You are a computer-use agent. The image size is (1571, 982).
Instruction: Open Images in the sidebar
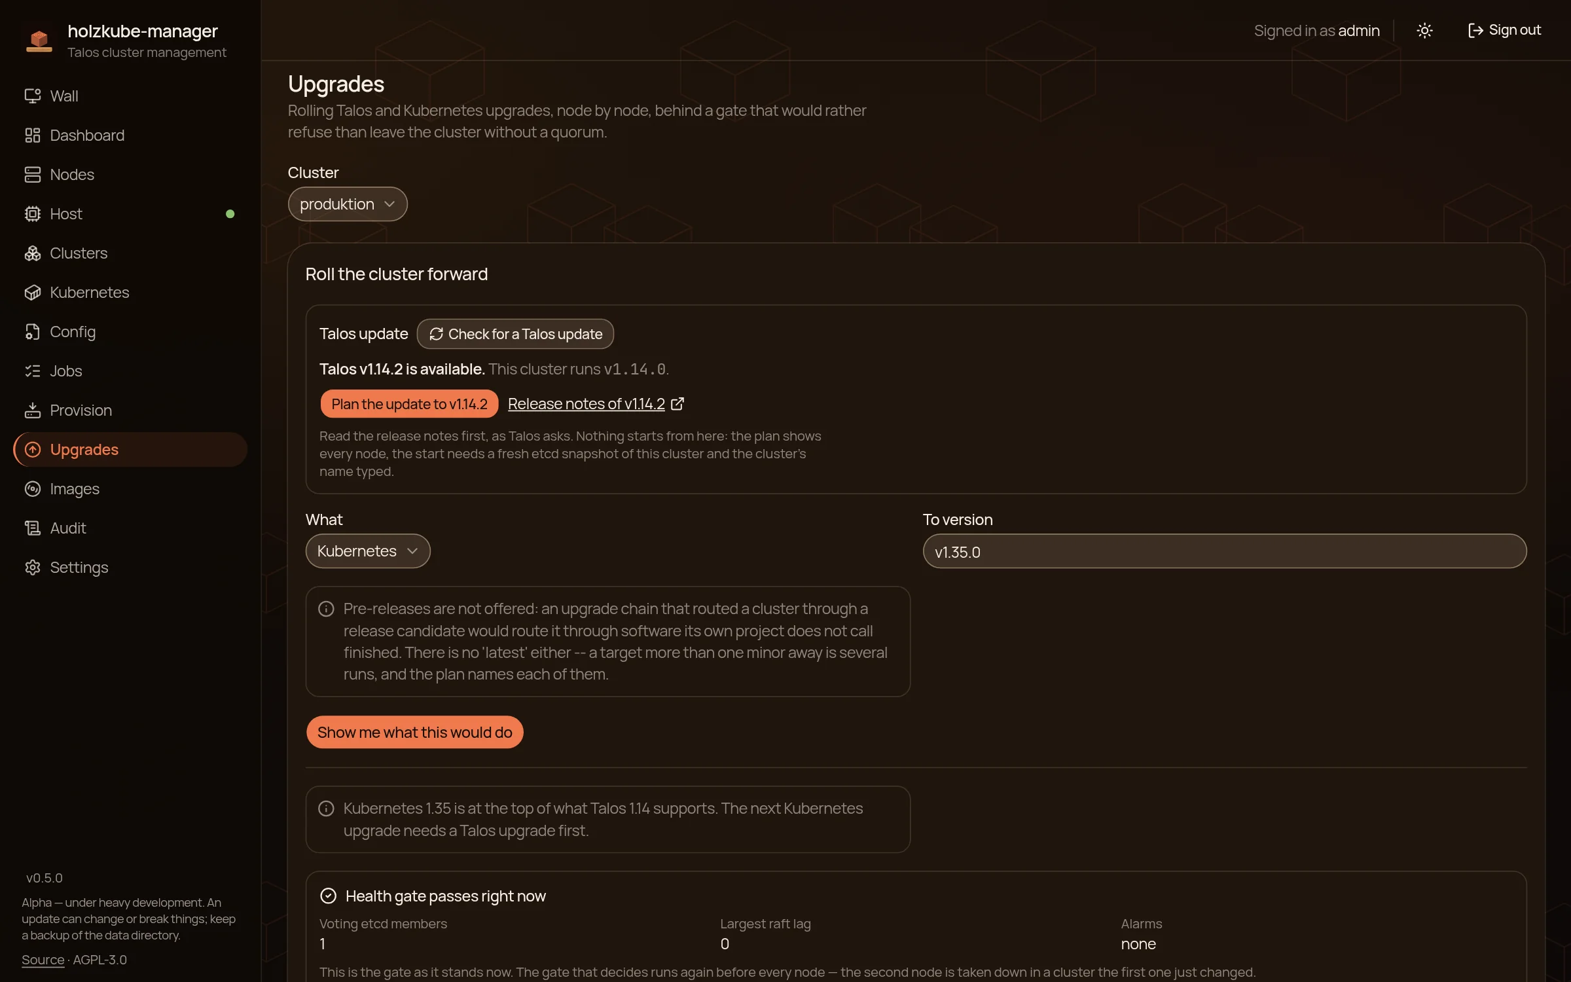(x=130, y=489)
